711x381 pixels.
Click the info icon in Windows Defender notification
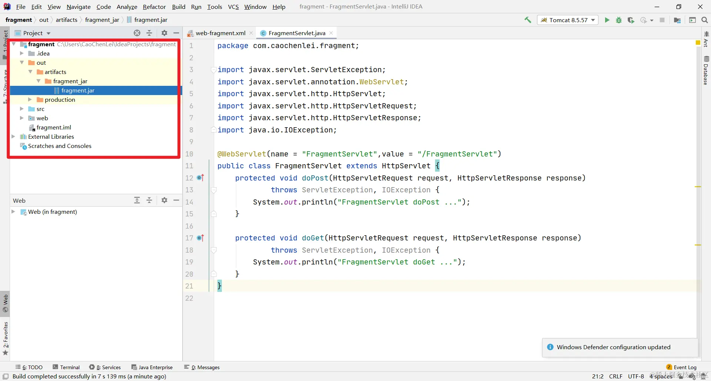550,347
